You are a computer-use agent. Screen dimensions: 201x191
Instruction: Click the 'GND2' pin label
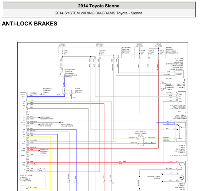click(23, 122)
